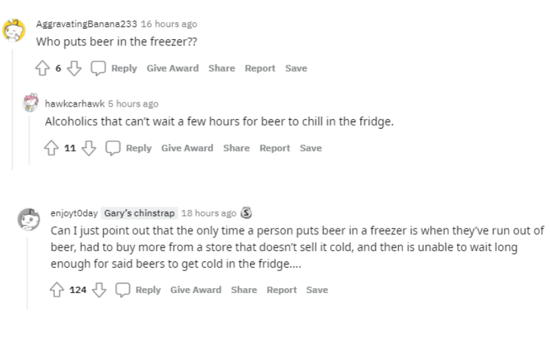Viewport: 550px width, 344px height.
Task: Downvote enjoyt0day's comment
Action: 99,290
